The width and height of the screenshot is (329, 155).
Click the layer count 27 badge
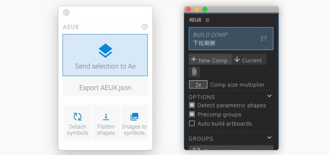263,39
